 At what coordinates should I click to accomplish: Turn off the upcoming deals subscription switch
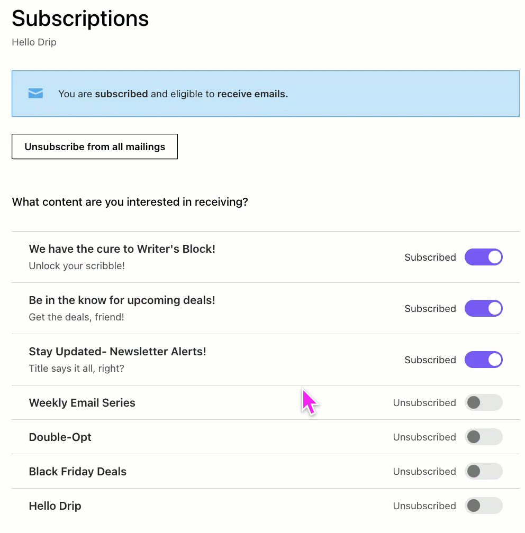[483, 308]
